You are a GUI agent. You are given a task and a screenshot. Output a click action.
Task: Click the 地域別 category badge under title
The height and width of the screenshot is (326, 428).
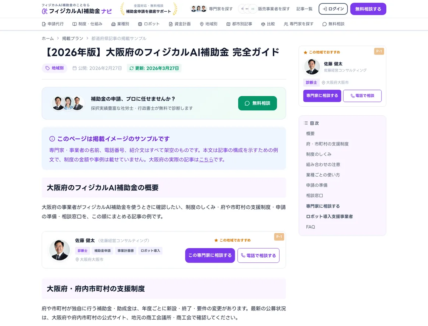pos(55,68)
